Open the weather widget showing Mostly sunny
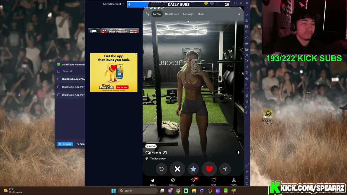The width and height of the screenshot is (347, 195). [12, 191]
